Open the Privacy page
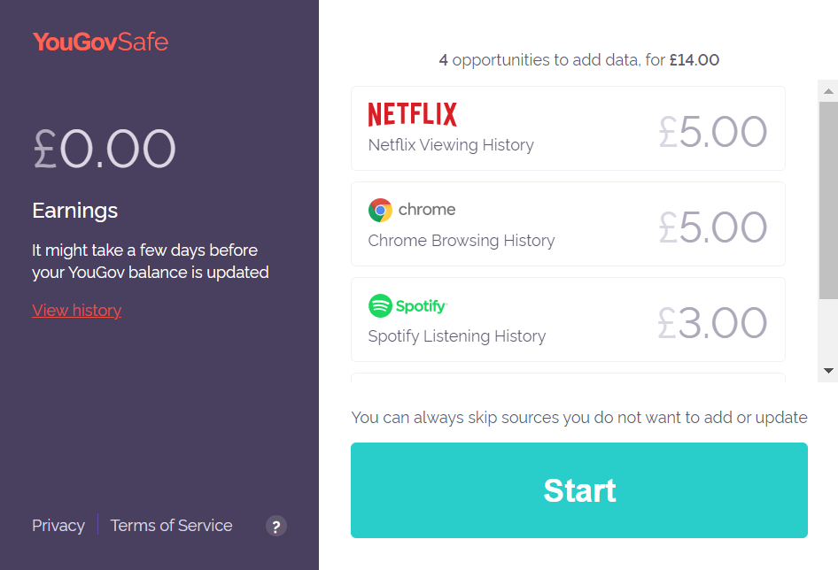This screenshot has width=838, height=570. pos(58,525)
